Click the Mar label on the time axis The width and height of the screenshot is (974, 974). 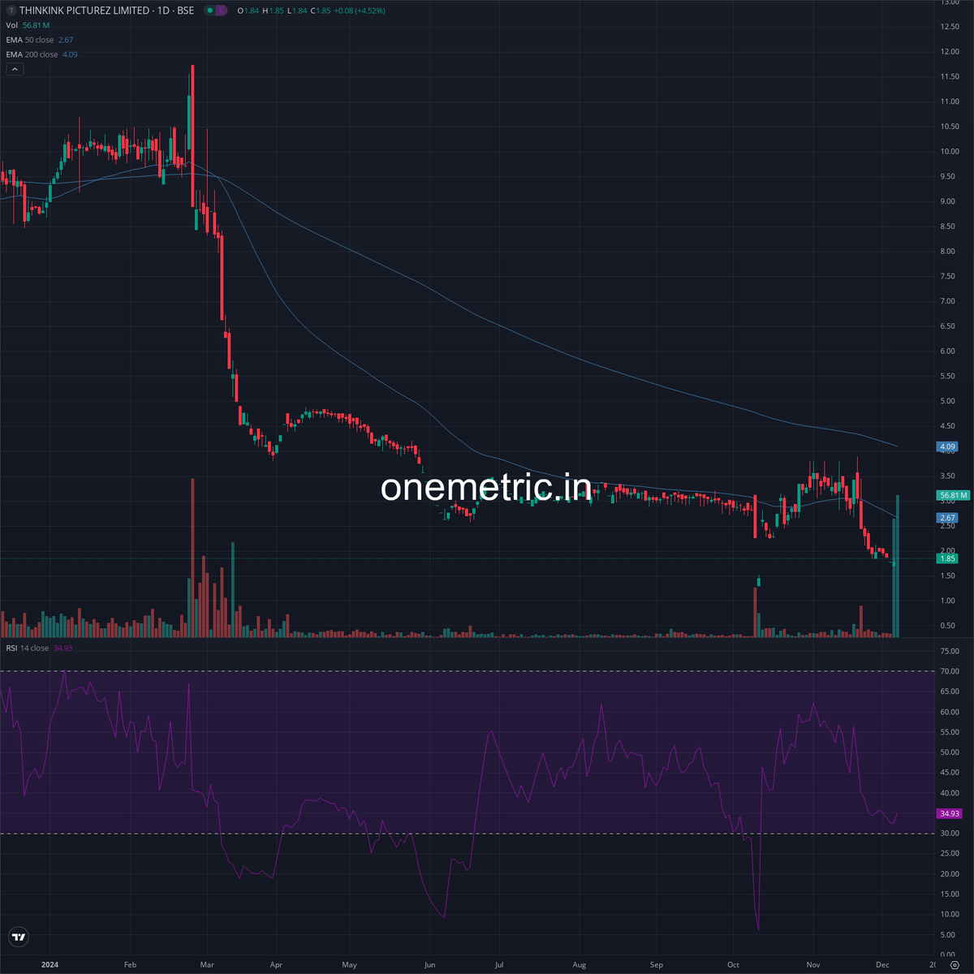[207, 965]
